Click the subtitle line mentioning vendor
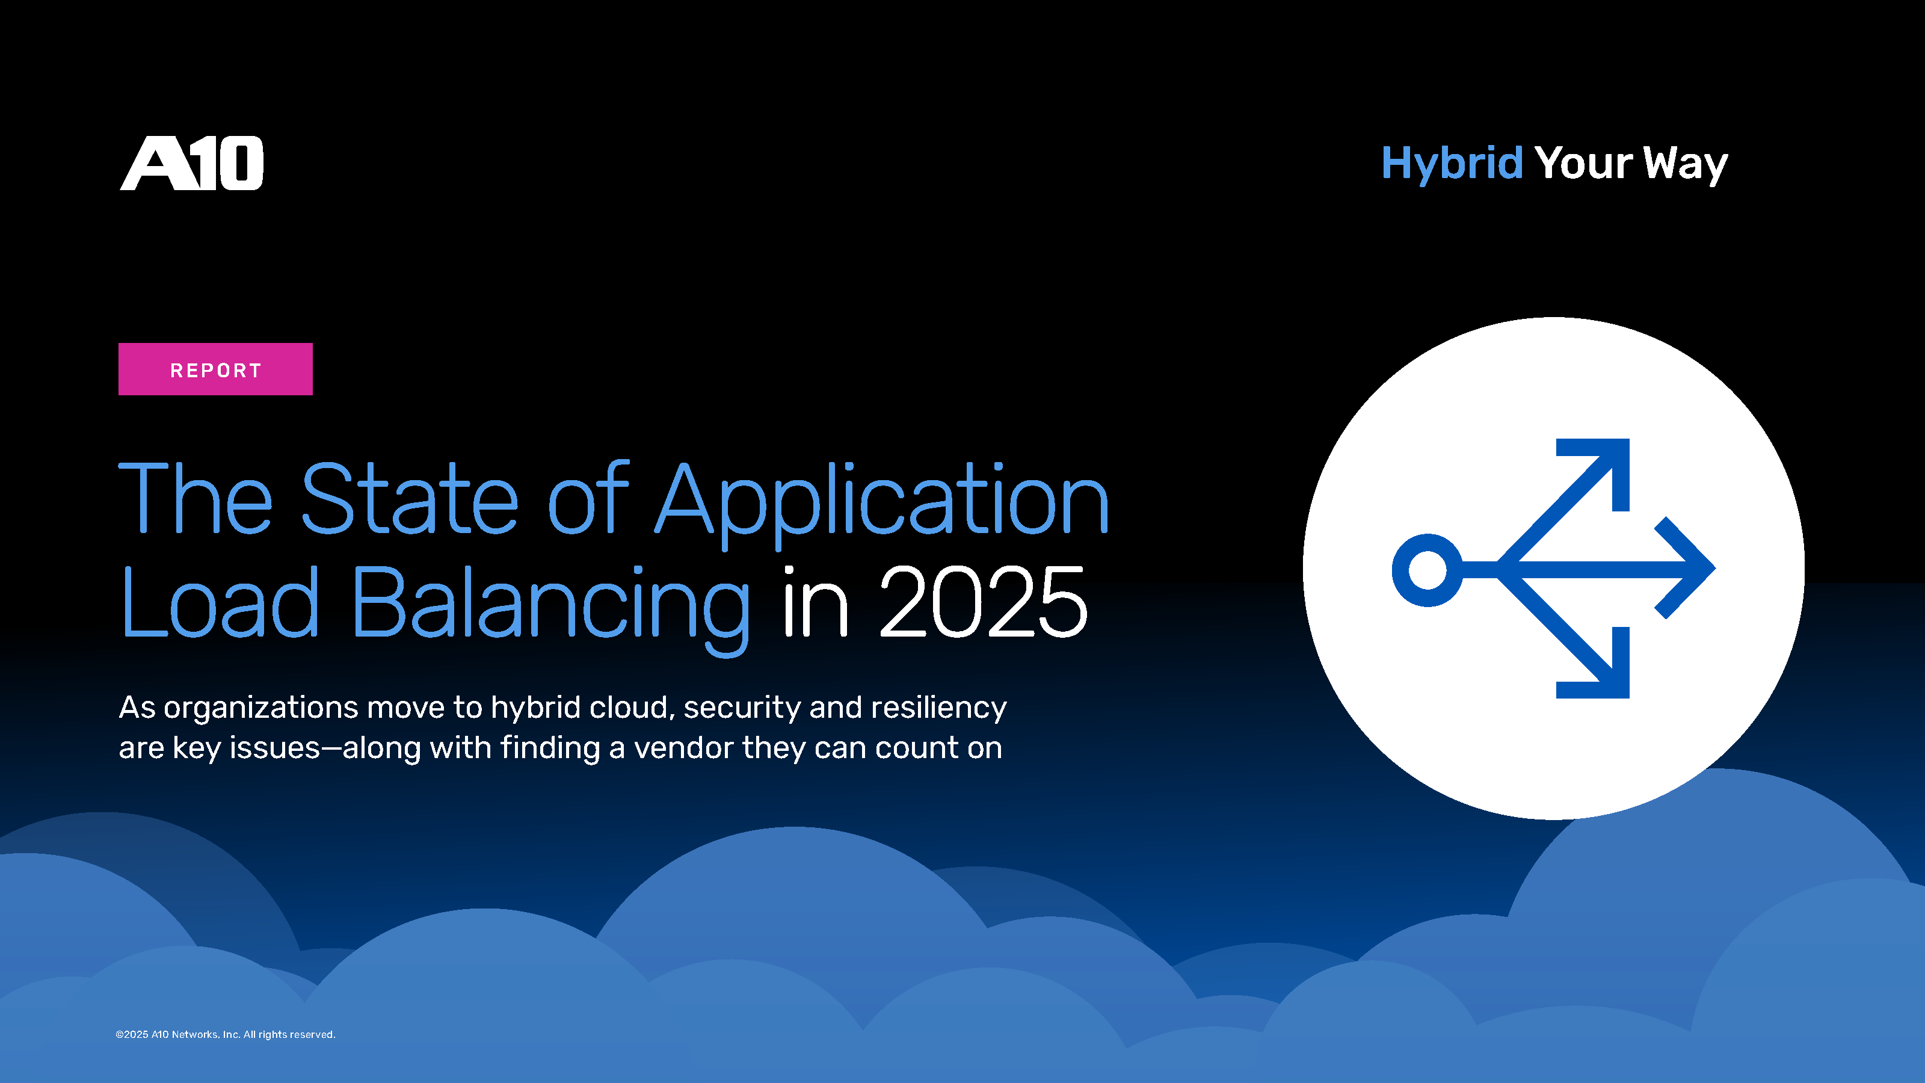Image resolution: width=1925 pixels, height=1083 pixels. 561,747
